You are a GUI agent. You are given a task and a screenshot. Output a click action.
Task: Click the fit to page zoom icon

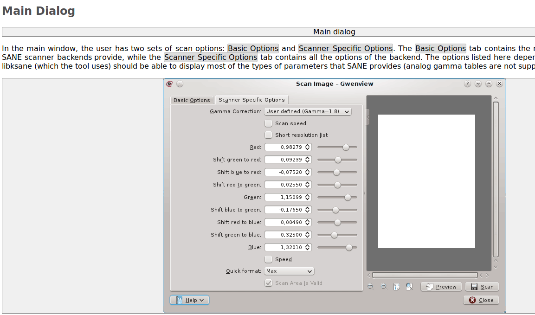tap(409, 287)
